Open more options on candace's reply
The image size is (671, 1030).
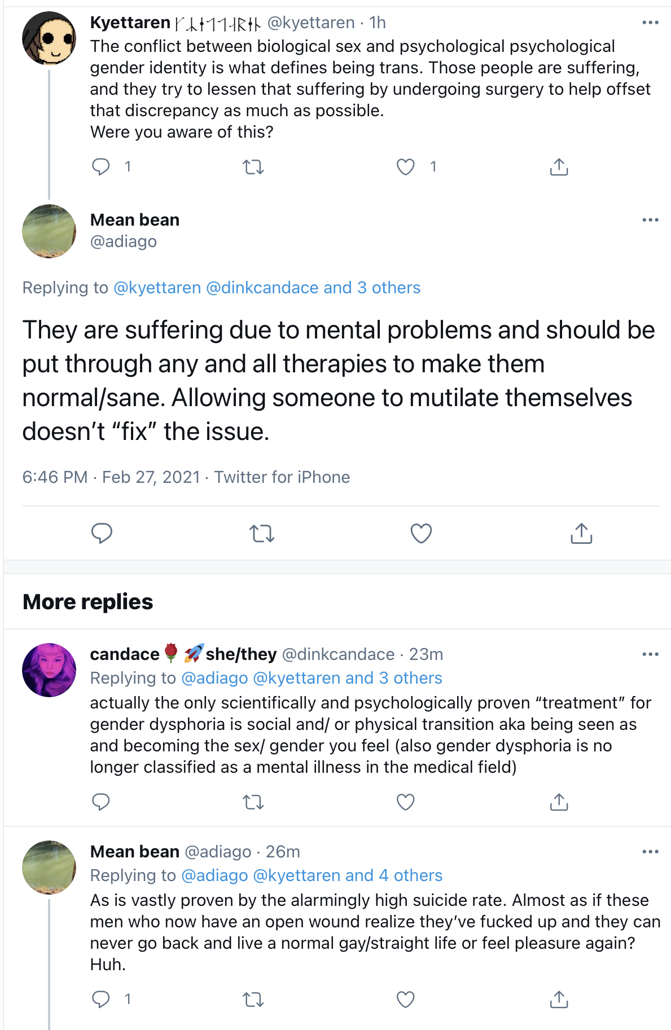650,654
